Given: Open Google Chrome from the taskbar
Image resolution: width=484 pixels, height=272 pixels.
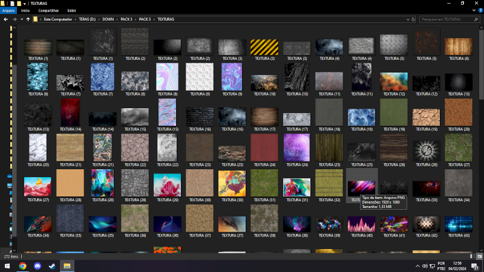Looking at the screenshot, I should 22,265.
